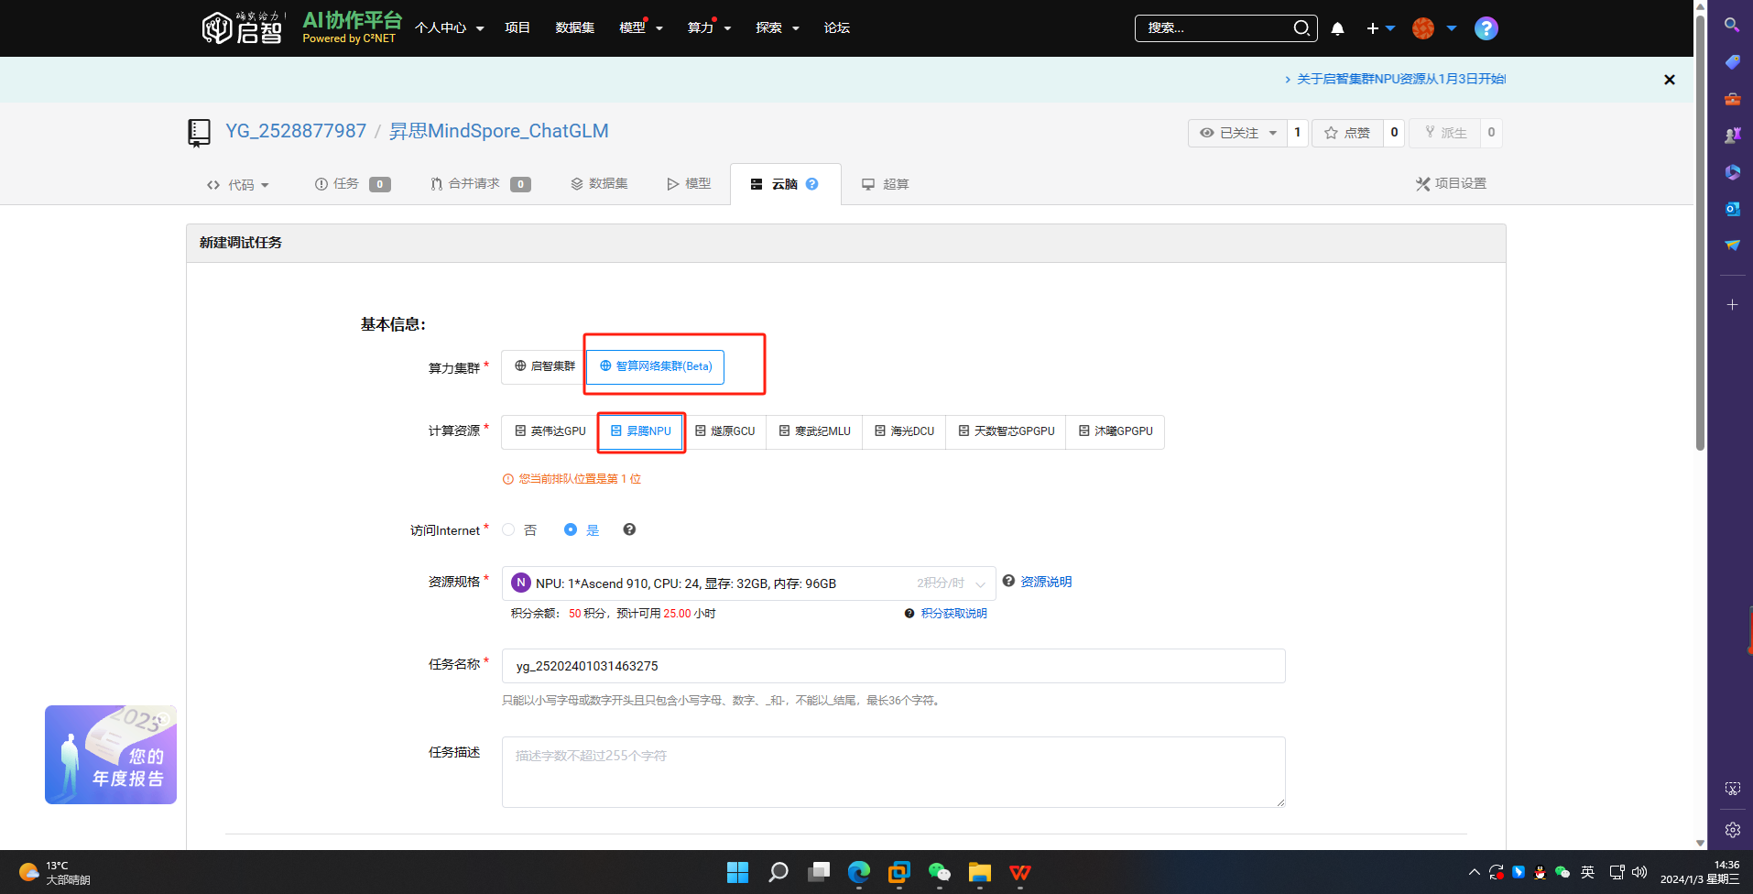Screen dimensions: 1753x894
Task: Open the YG_2528877987 owner link
Action: tap(296, 131)
